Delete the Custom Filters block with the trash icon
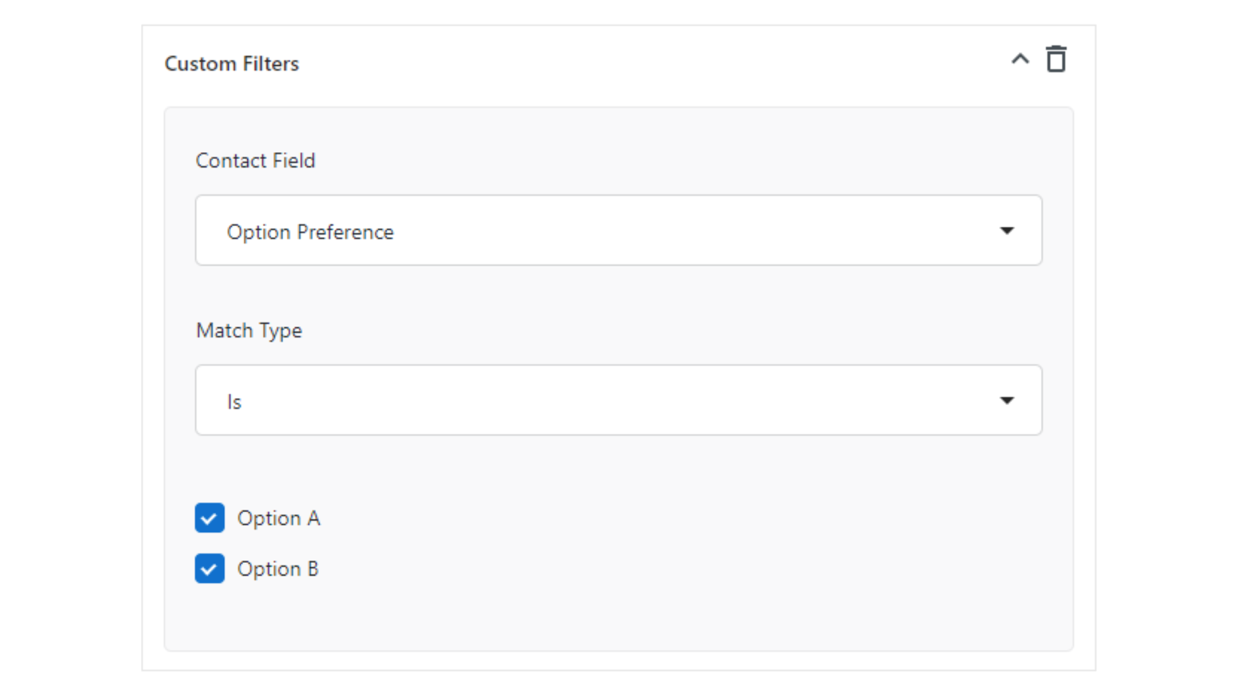Image resolution: width=1234 pixels, height=695 pixels. click(1055, 59)
